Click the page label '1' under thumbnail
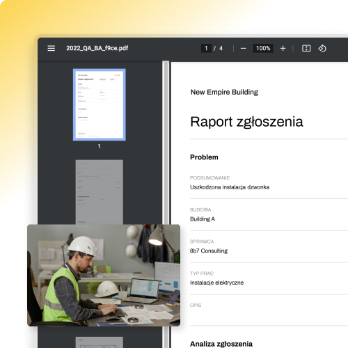 (x=100, y=146)
